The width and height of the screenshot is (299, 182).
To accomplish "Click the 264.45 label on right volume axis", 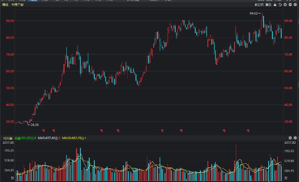I will point(289,171).
